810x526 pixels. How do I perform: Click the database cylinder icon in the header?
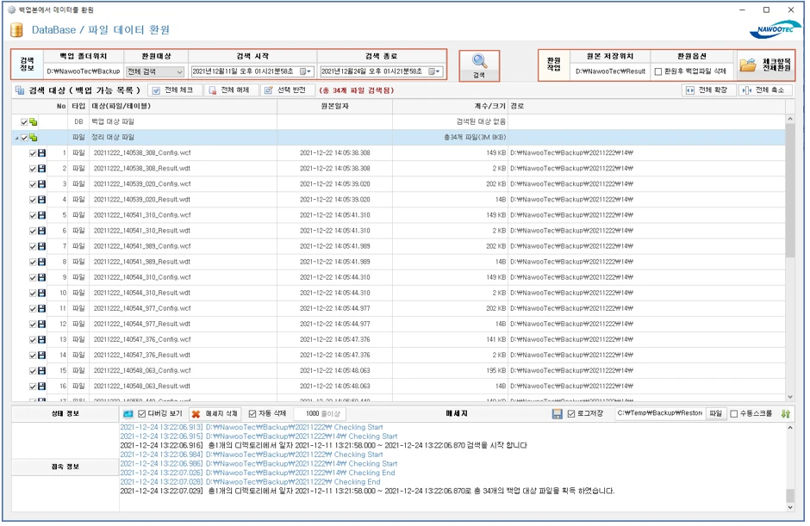click(x=17, y=30)
